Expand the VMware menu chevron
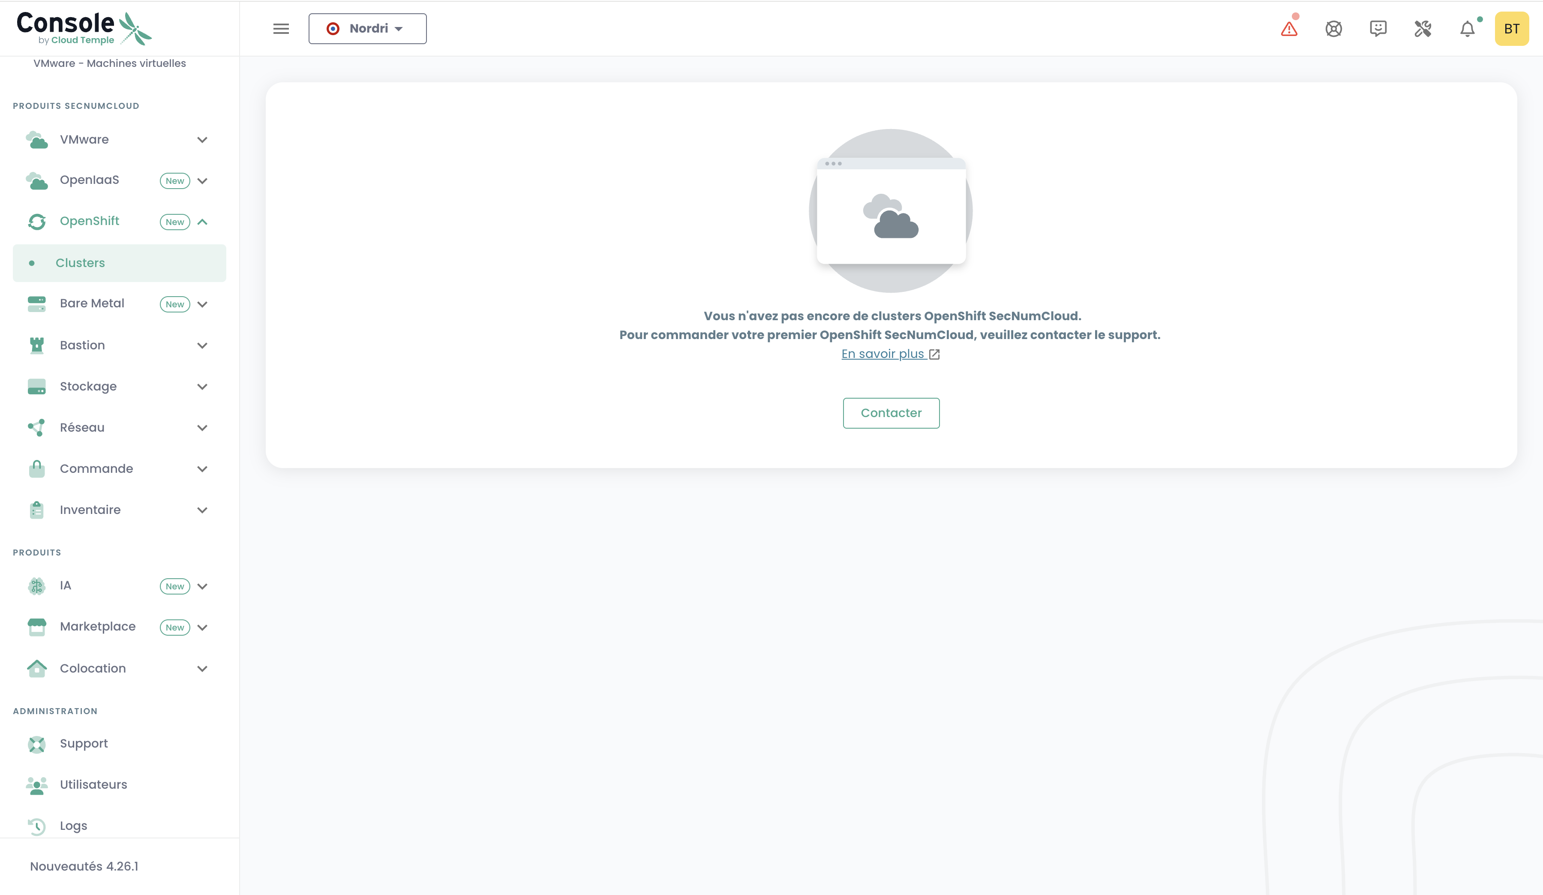Screen dimensions: 1543x895 pyautogui.click(x=202, y=140)
